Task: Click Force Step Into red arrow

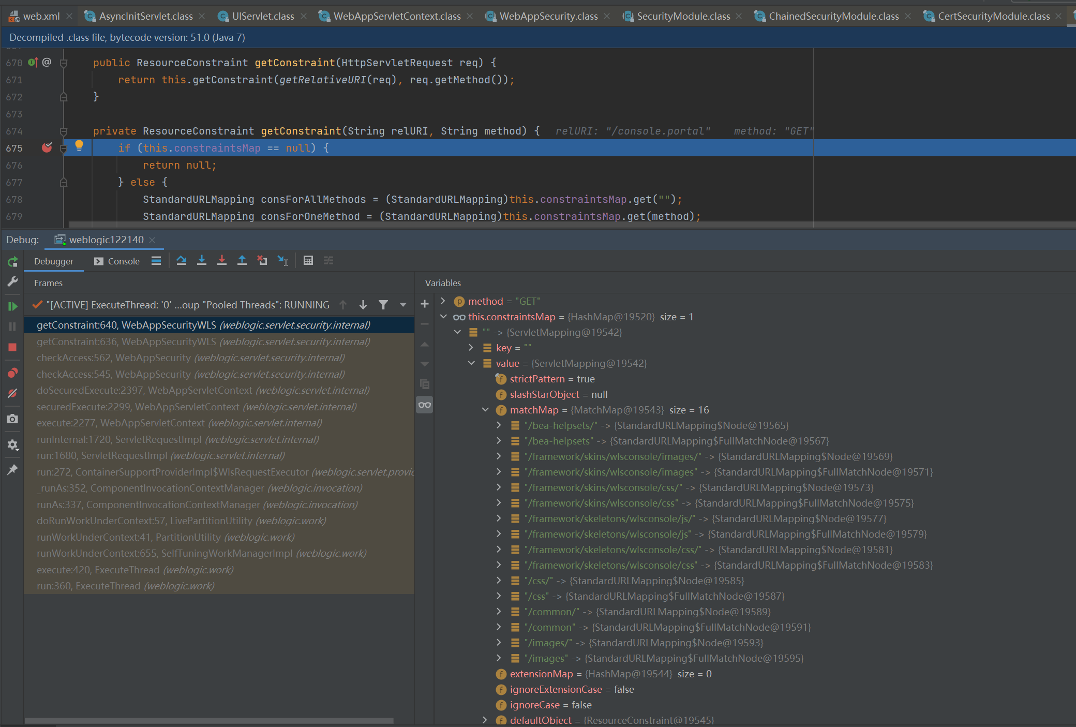Action: [x=221, y=261]
